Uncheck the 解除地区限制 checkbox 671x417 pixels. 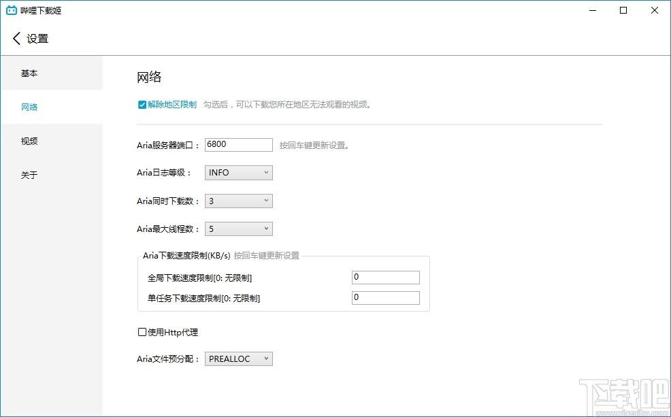pyautogui.click(x=142, y=105)
